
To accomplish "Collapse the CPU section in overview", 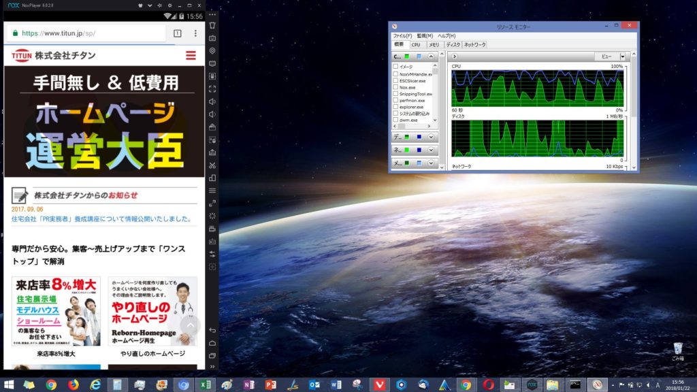I will [x=430, y=56].
